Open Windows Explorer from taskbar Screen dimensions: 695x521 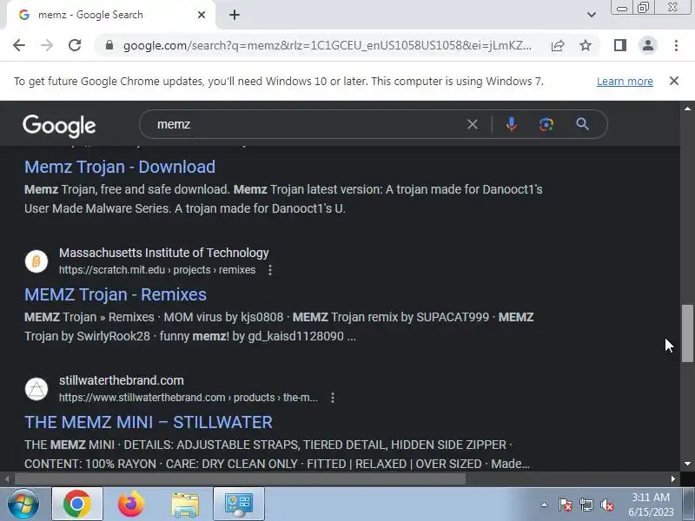point(185,505)
